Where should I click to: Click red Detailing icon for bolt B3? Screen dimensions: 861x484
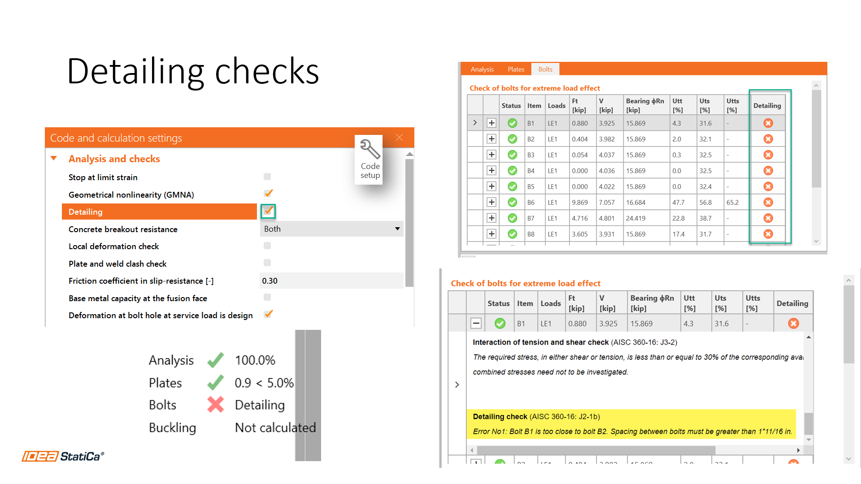[x=768, y=155]
